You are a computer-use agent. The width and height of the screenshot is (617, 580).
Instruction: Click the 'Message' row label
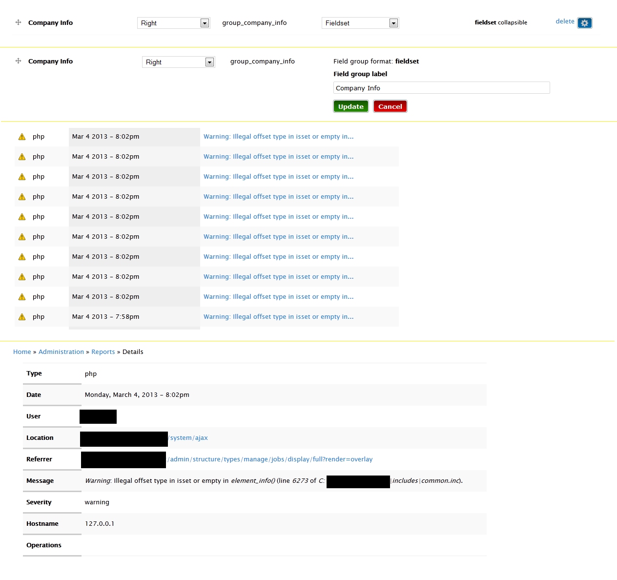40,481
